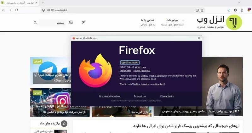Click the crossed-out camera permission icon
Screen dimensions: 252x133
(52, 10)
